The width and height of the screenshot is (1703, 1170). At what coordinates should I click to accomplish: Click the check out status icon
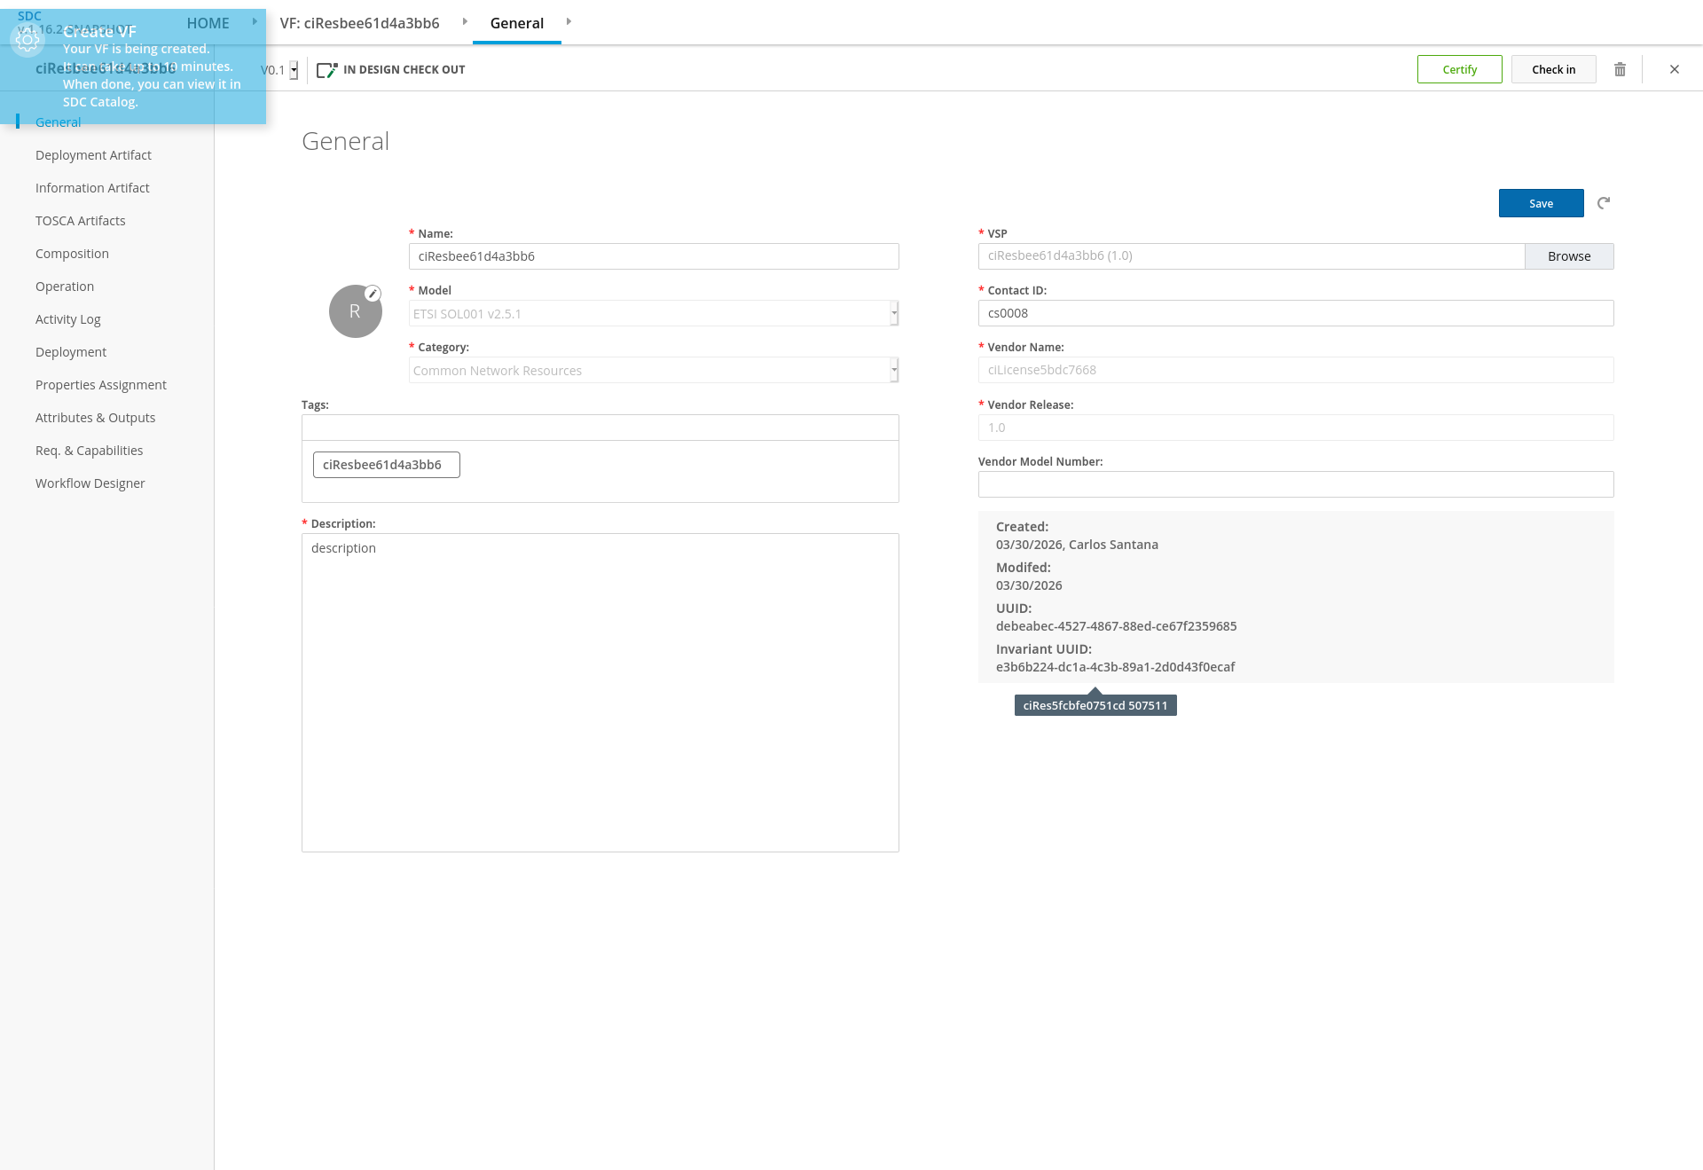(x=326, y=69)
